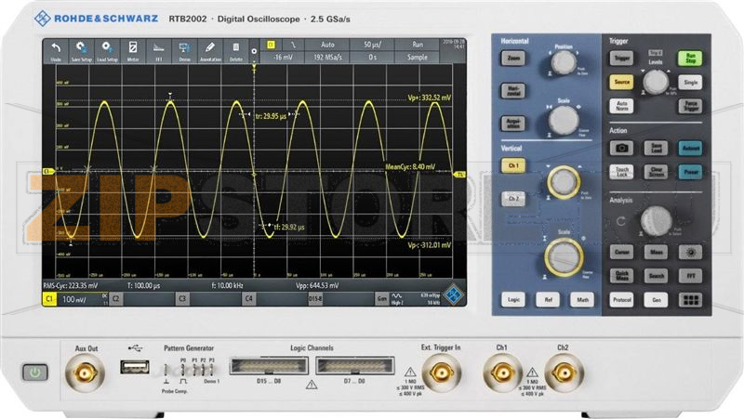Tap the trigger slope icon field

[293, 45]
